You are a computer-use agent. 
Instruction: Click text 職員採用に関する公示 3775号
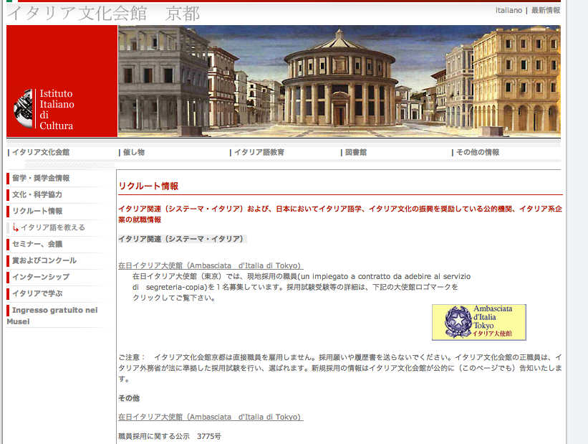click(170, 437)
